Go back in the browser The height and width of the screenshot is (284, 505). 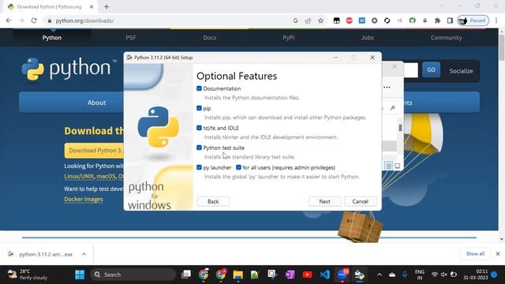[9, 21]
